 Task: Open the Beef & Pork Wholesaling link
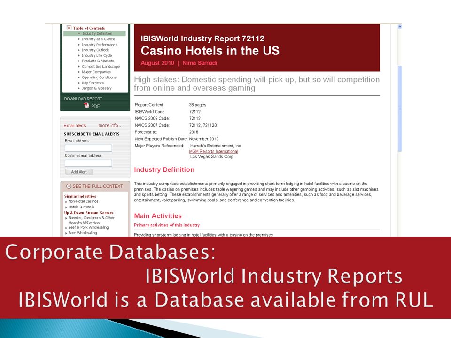[x=89, y=227]
